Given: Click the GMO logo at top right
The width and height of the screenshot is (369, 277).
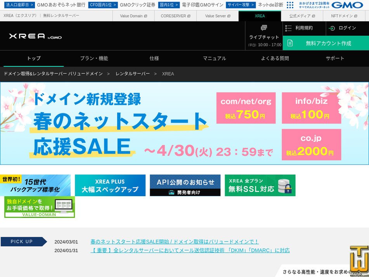Looking at the screenshot, I should pyautogui.click(x=347, y=5).
